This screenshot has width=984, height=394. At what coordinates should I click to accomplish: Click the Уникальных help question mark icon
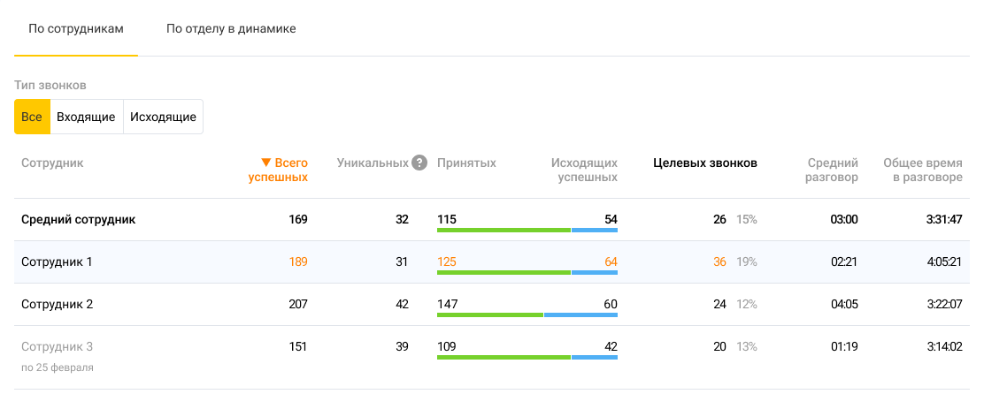point(419,163)
